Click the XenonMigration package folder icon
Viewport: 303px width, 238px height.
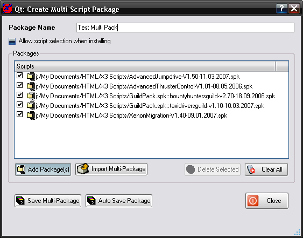[31, 115]
